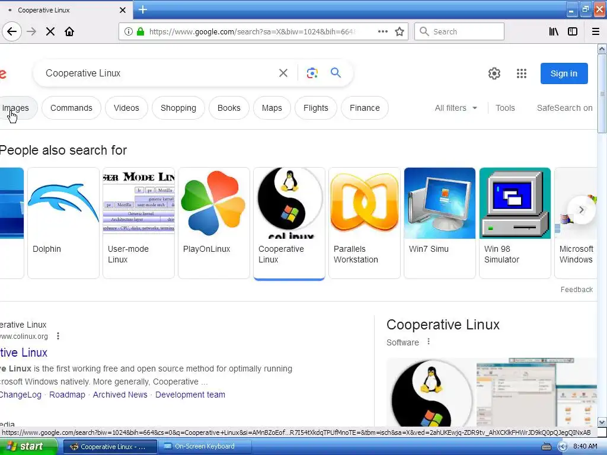Open the Development team sitelink
Screen dimensions: 607x455
pyautogui.click(x=190, y=395)
